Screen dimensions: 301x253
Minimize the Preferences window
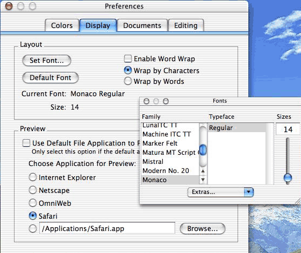(20, 6)
